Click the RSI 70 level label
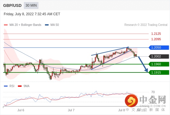 click(153, 92)
